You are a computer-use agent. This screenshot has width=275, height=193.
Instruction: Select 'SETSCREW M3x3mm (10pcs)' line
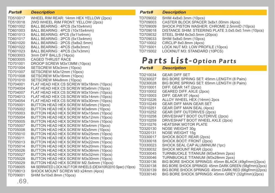point(56,68)
